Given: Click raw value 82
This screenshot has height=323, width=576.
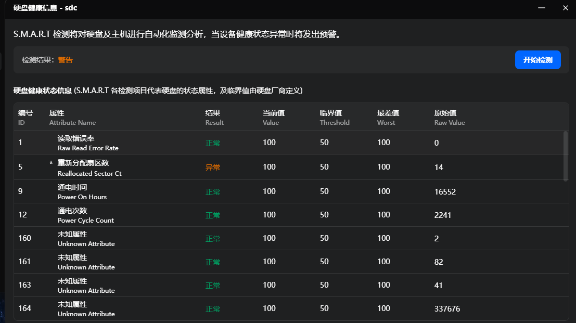Looking at the screenshot, I should (x=439, y=262).
